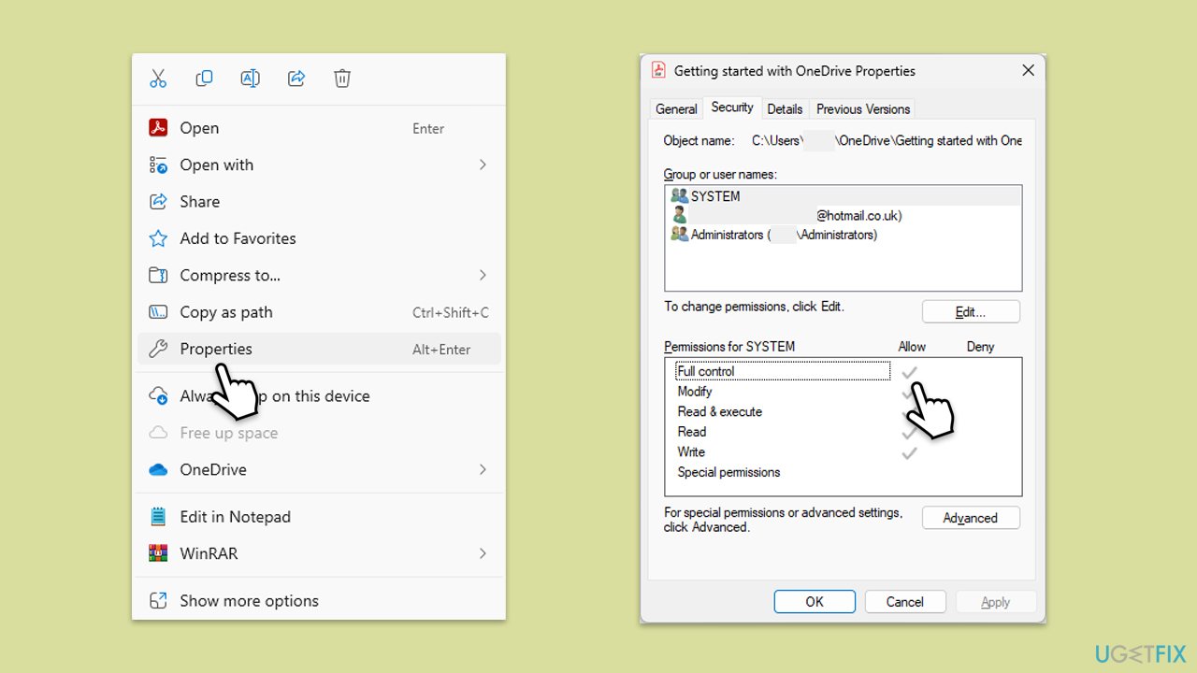The image size is (1197, 673).
Task: Click the WinRAR books icon
Action: tap(158, 553)
